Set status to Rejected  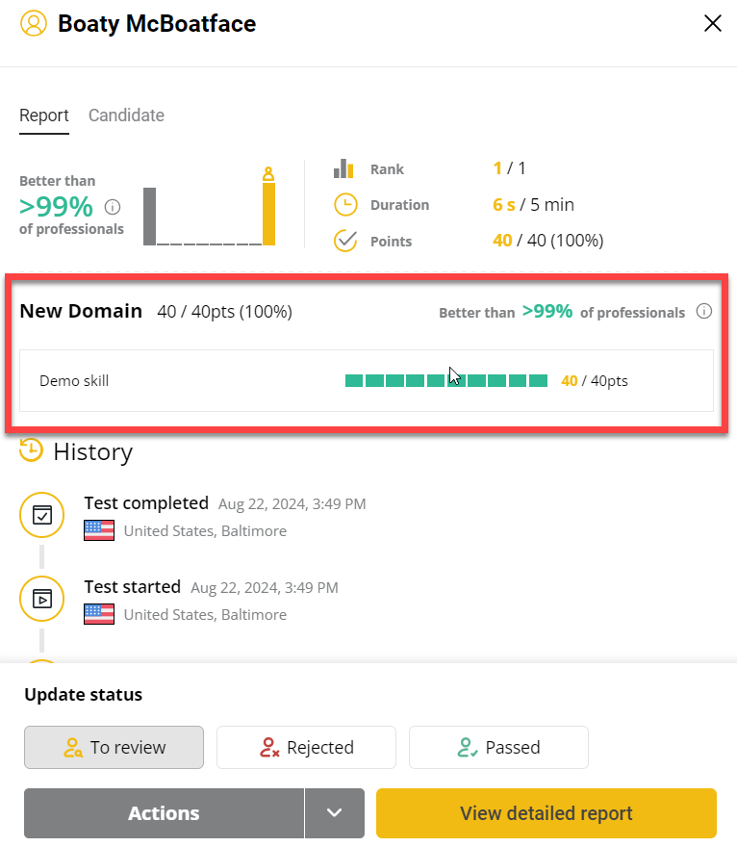306,747
